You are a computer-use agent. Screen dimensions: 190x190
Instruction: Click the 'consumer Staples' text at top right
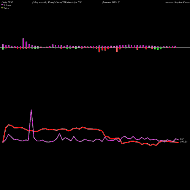(x=173, y=2)
